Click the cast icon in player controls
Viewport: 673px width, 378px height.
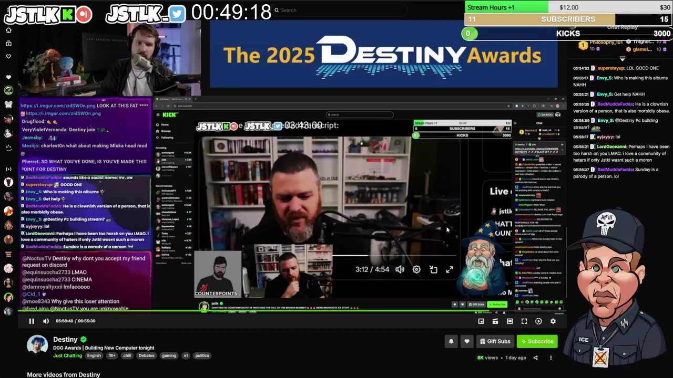pos(495,321)
